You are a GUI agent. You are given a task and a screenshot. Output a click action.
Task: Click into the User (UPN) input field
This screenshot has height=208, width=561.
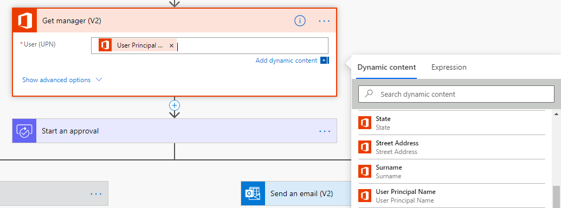click(x=209, y=46)
